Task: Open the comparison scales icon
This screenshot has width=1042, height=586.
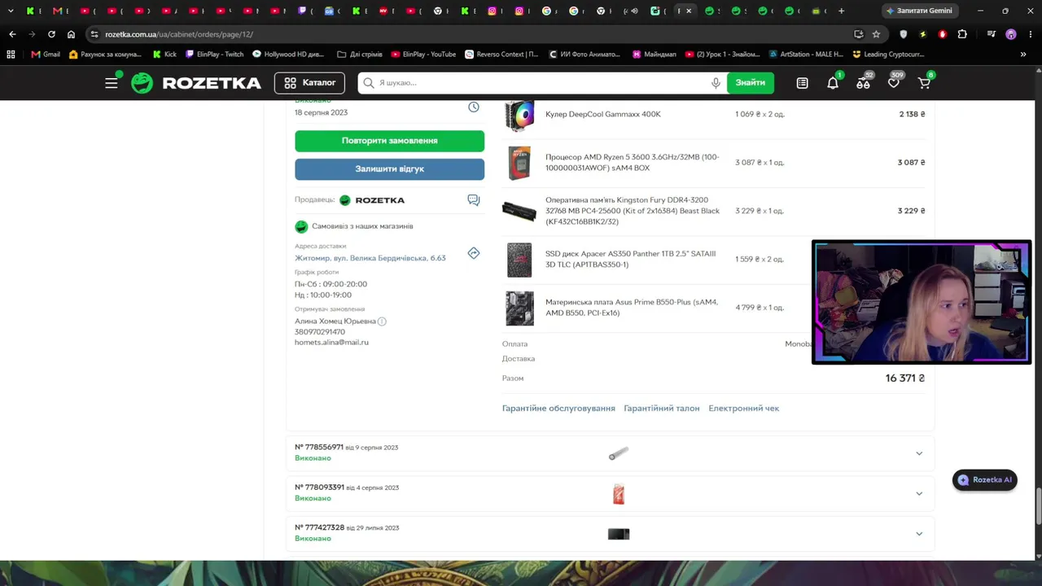Action: (863, 83)
